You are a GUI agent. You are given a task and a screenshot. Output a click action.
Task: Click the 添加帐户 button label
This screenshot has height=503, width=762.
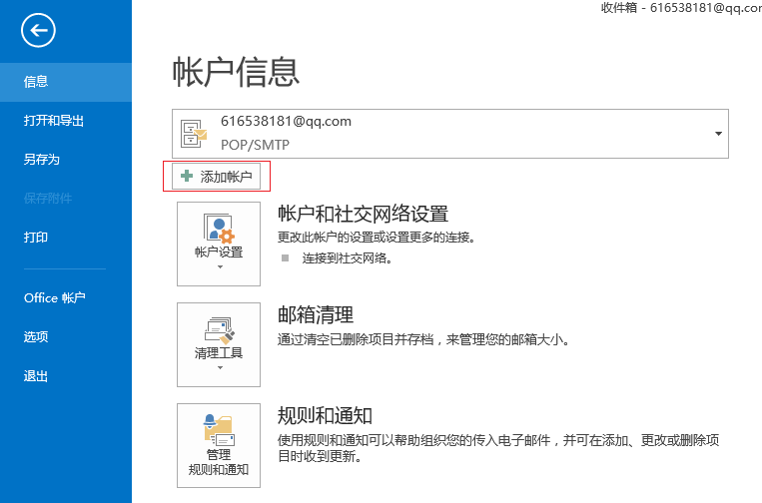[226, 177]
